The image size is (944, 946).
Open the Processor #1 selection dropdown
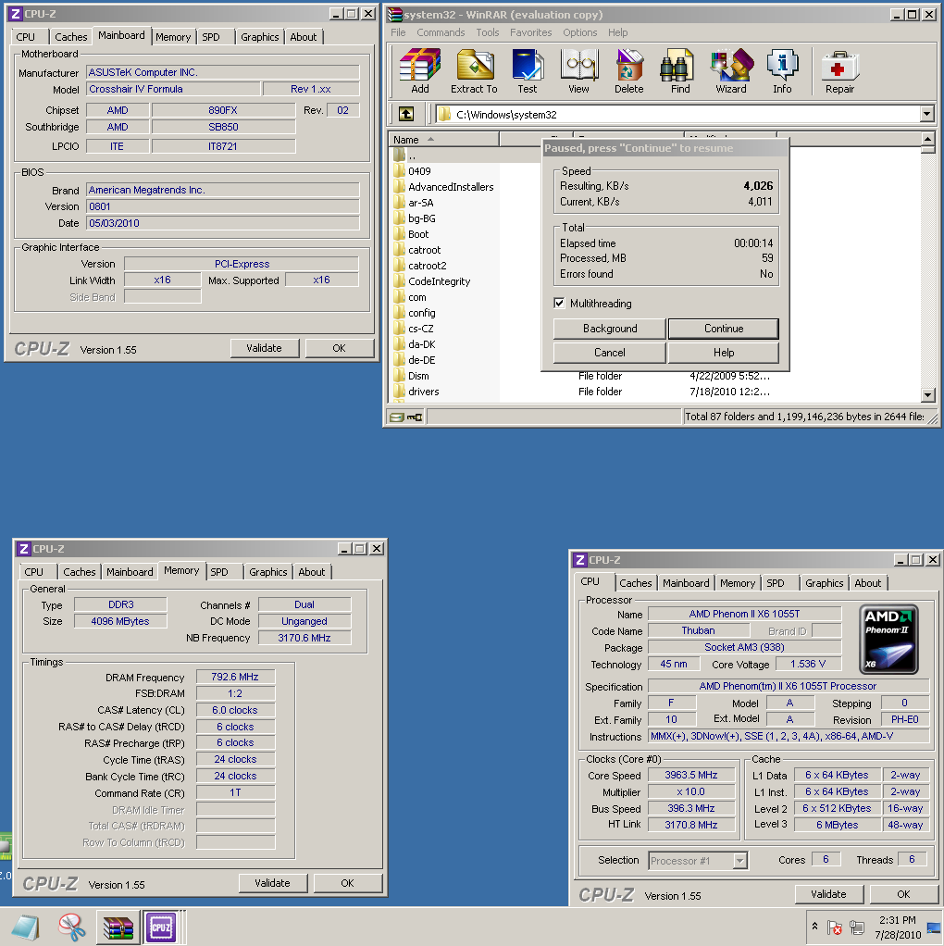tap(740, 860)
